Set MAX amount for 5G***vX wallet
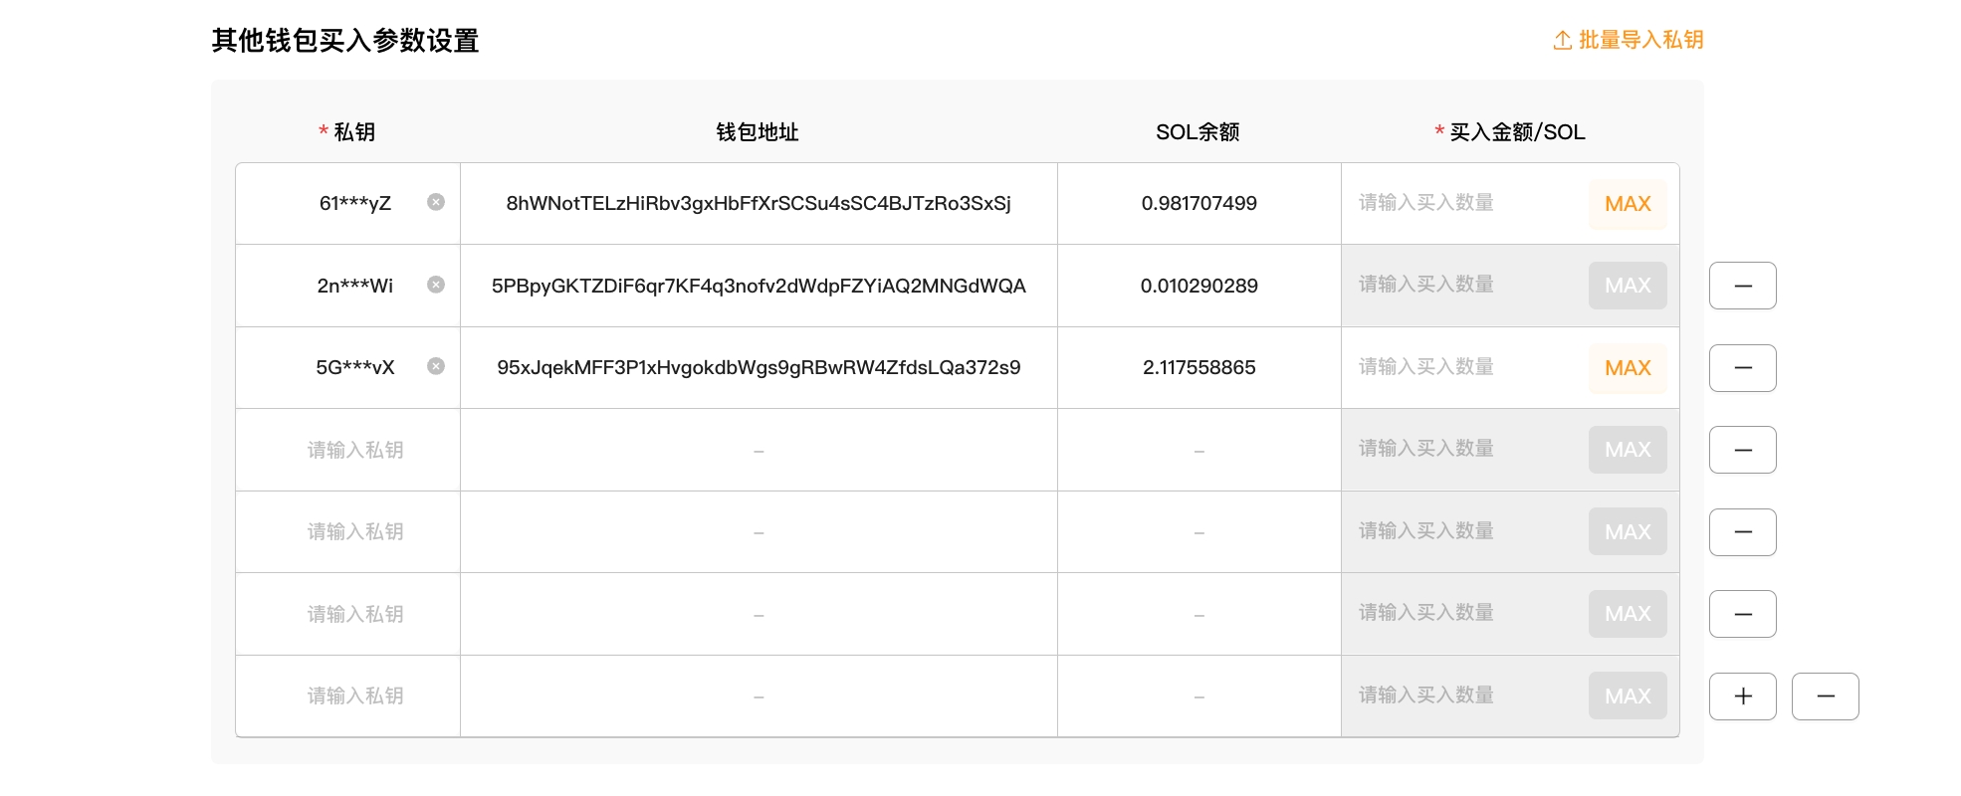This screenshot has height=796, width=1961. (x=1627, y=368)
